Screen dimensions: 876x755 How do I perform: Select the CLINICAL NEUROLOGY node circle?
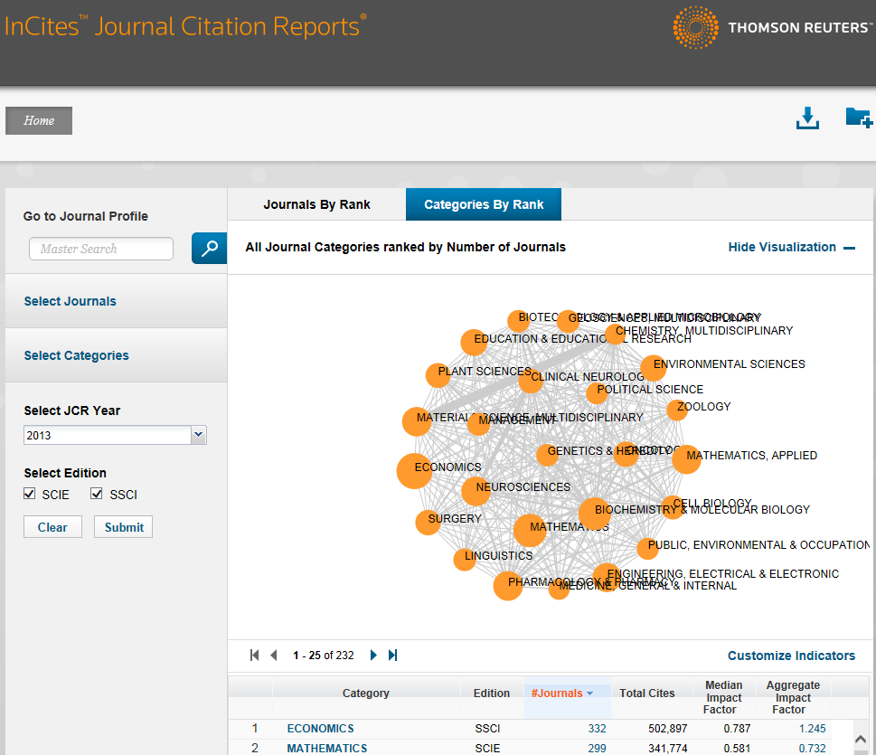[x=531, y=382]
